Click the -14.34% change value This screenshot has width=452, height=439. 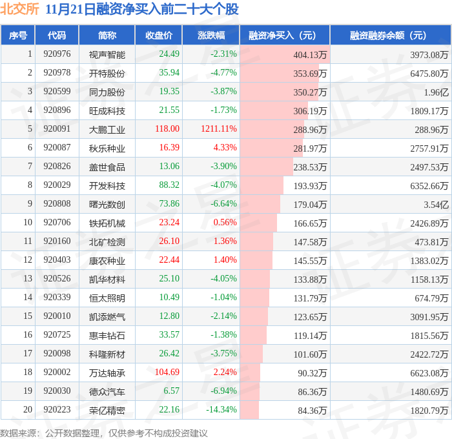221,409
